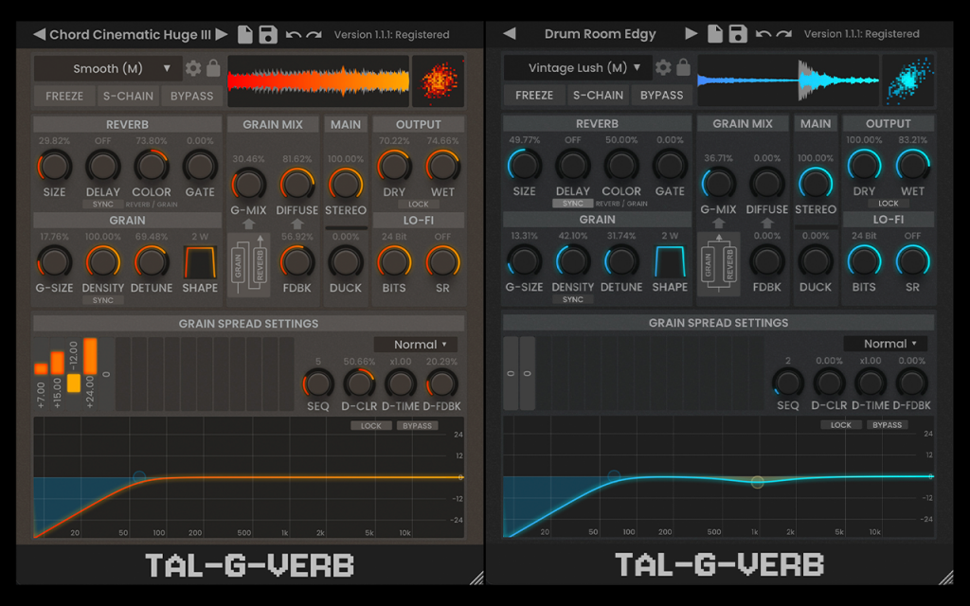
Task: Click yellow EQ node near 1k in right plugin
Action: pos(757,482)
